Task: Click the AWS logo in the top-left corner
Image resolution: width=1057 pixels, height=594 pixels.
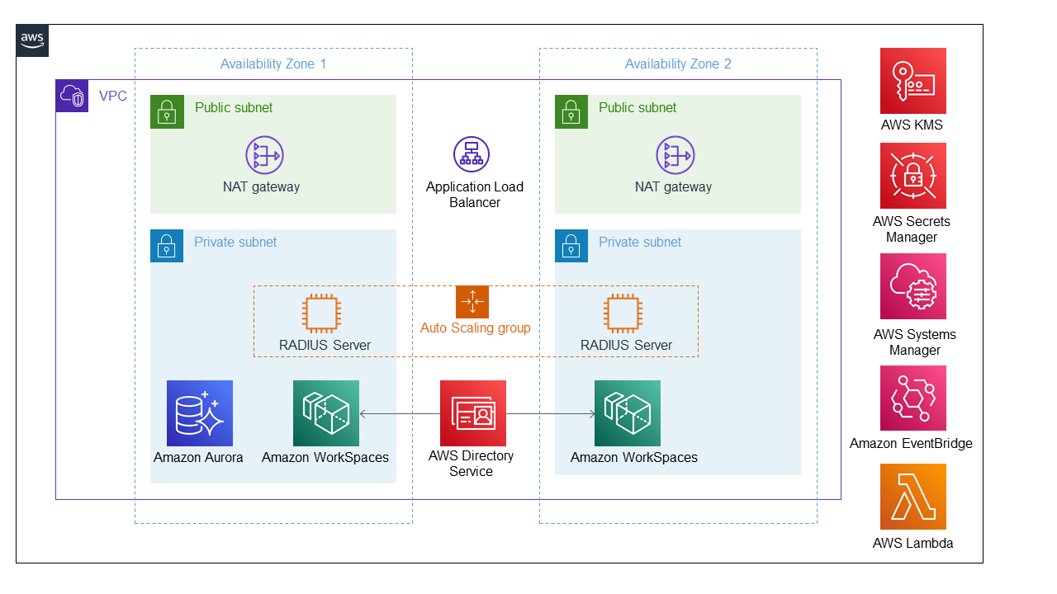Action: point(31,40)
